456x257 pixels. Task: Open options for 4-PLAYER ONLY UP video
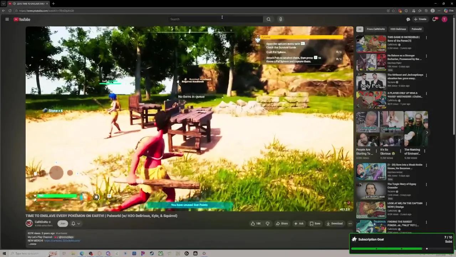coord(426,94)
